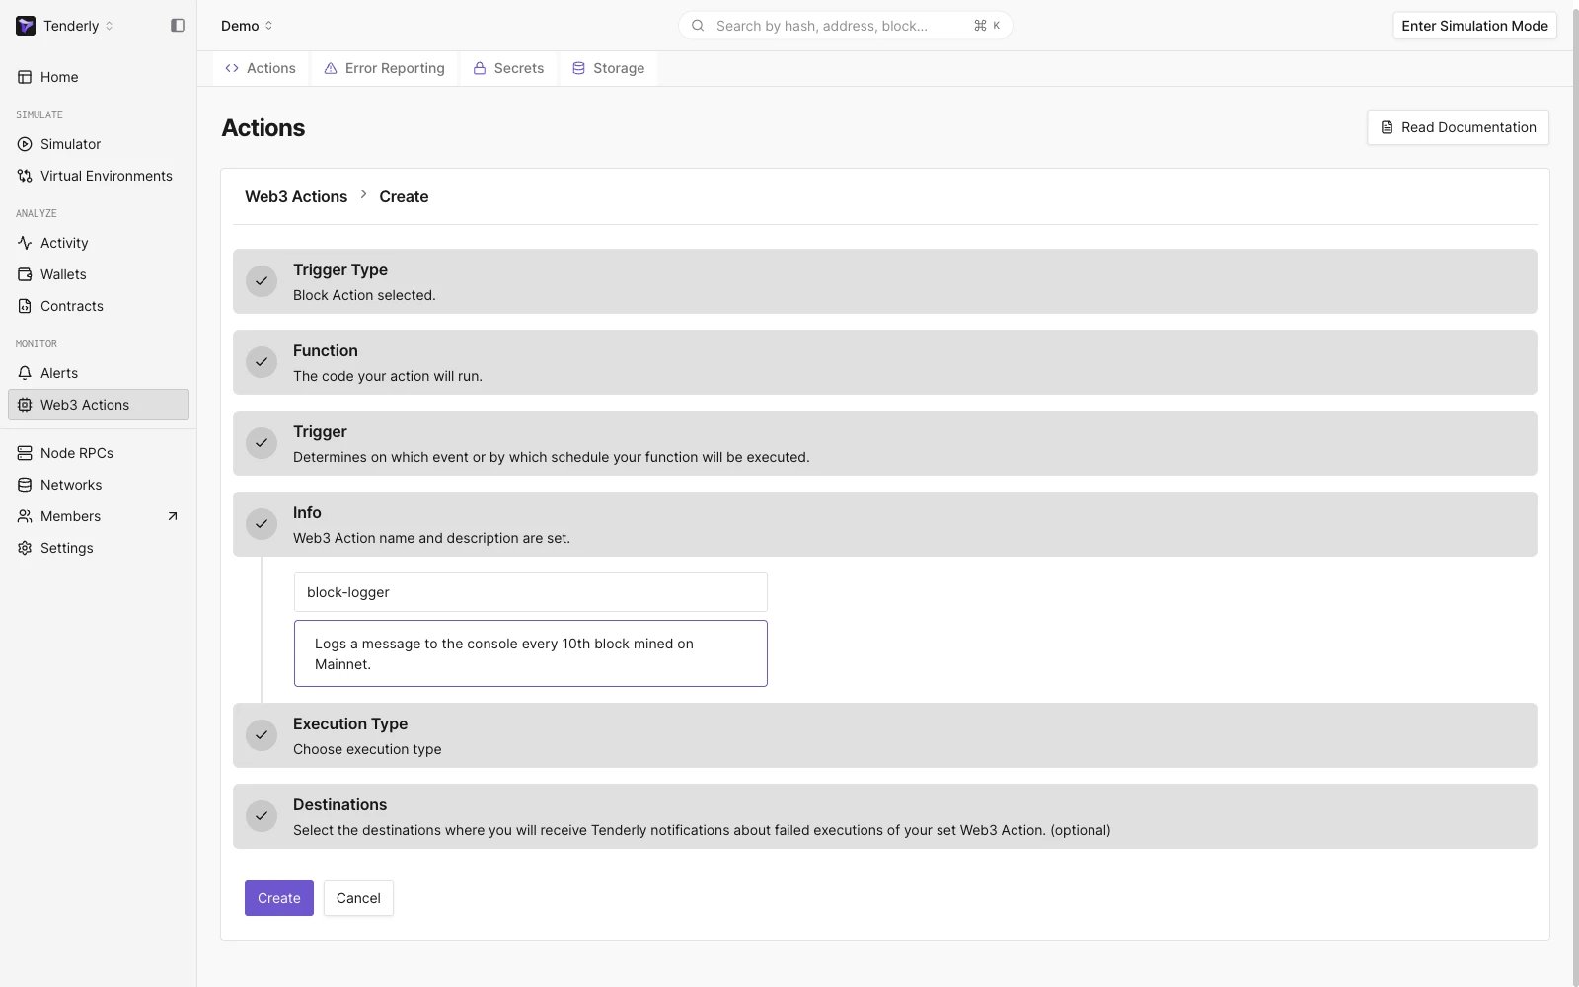Switch to the Secrets tab
Viewport: 1579px width, 987px height.
(508, 68)
